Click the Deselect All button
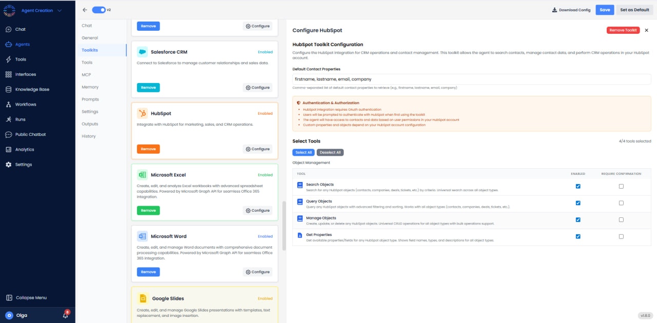The image size is (657, 323). [330, 152]
